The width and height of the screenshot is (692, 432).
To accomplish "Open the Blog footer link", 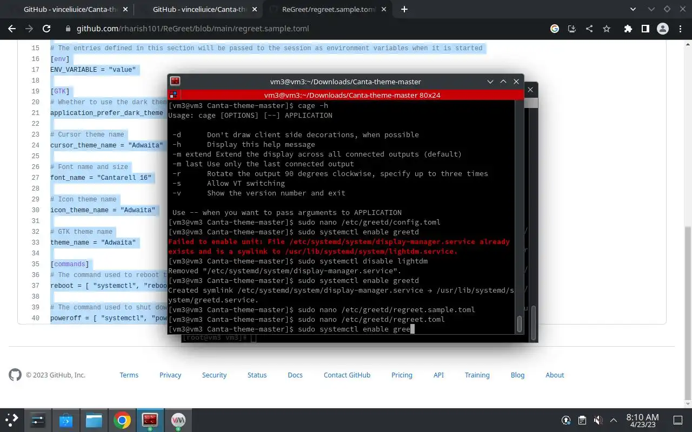I will click(x=517, y=375).
